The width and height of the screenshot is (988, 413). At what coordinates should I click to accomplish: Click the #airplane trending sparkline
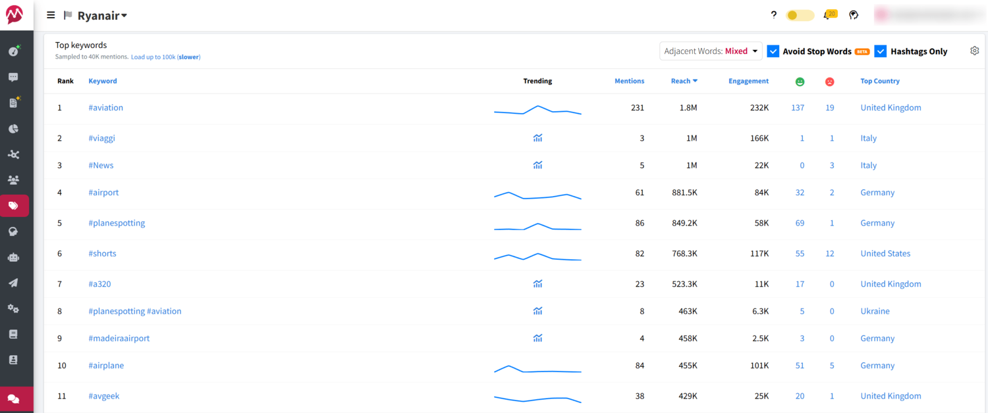pos(537,369)
